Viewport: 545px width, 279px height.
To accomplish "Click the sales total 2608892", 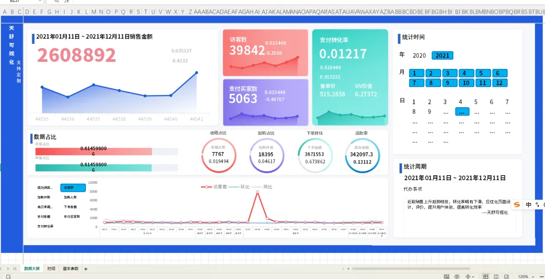I will 76,55.
